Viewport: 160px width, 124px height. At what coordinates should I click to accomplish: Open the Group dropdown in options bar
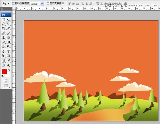click(x=37, y=4)
